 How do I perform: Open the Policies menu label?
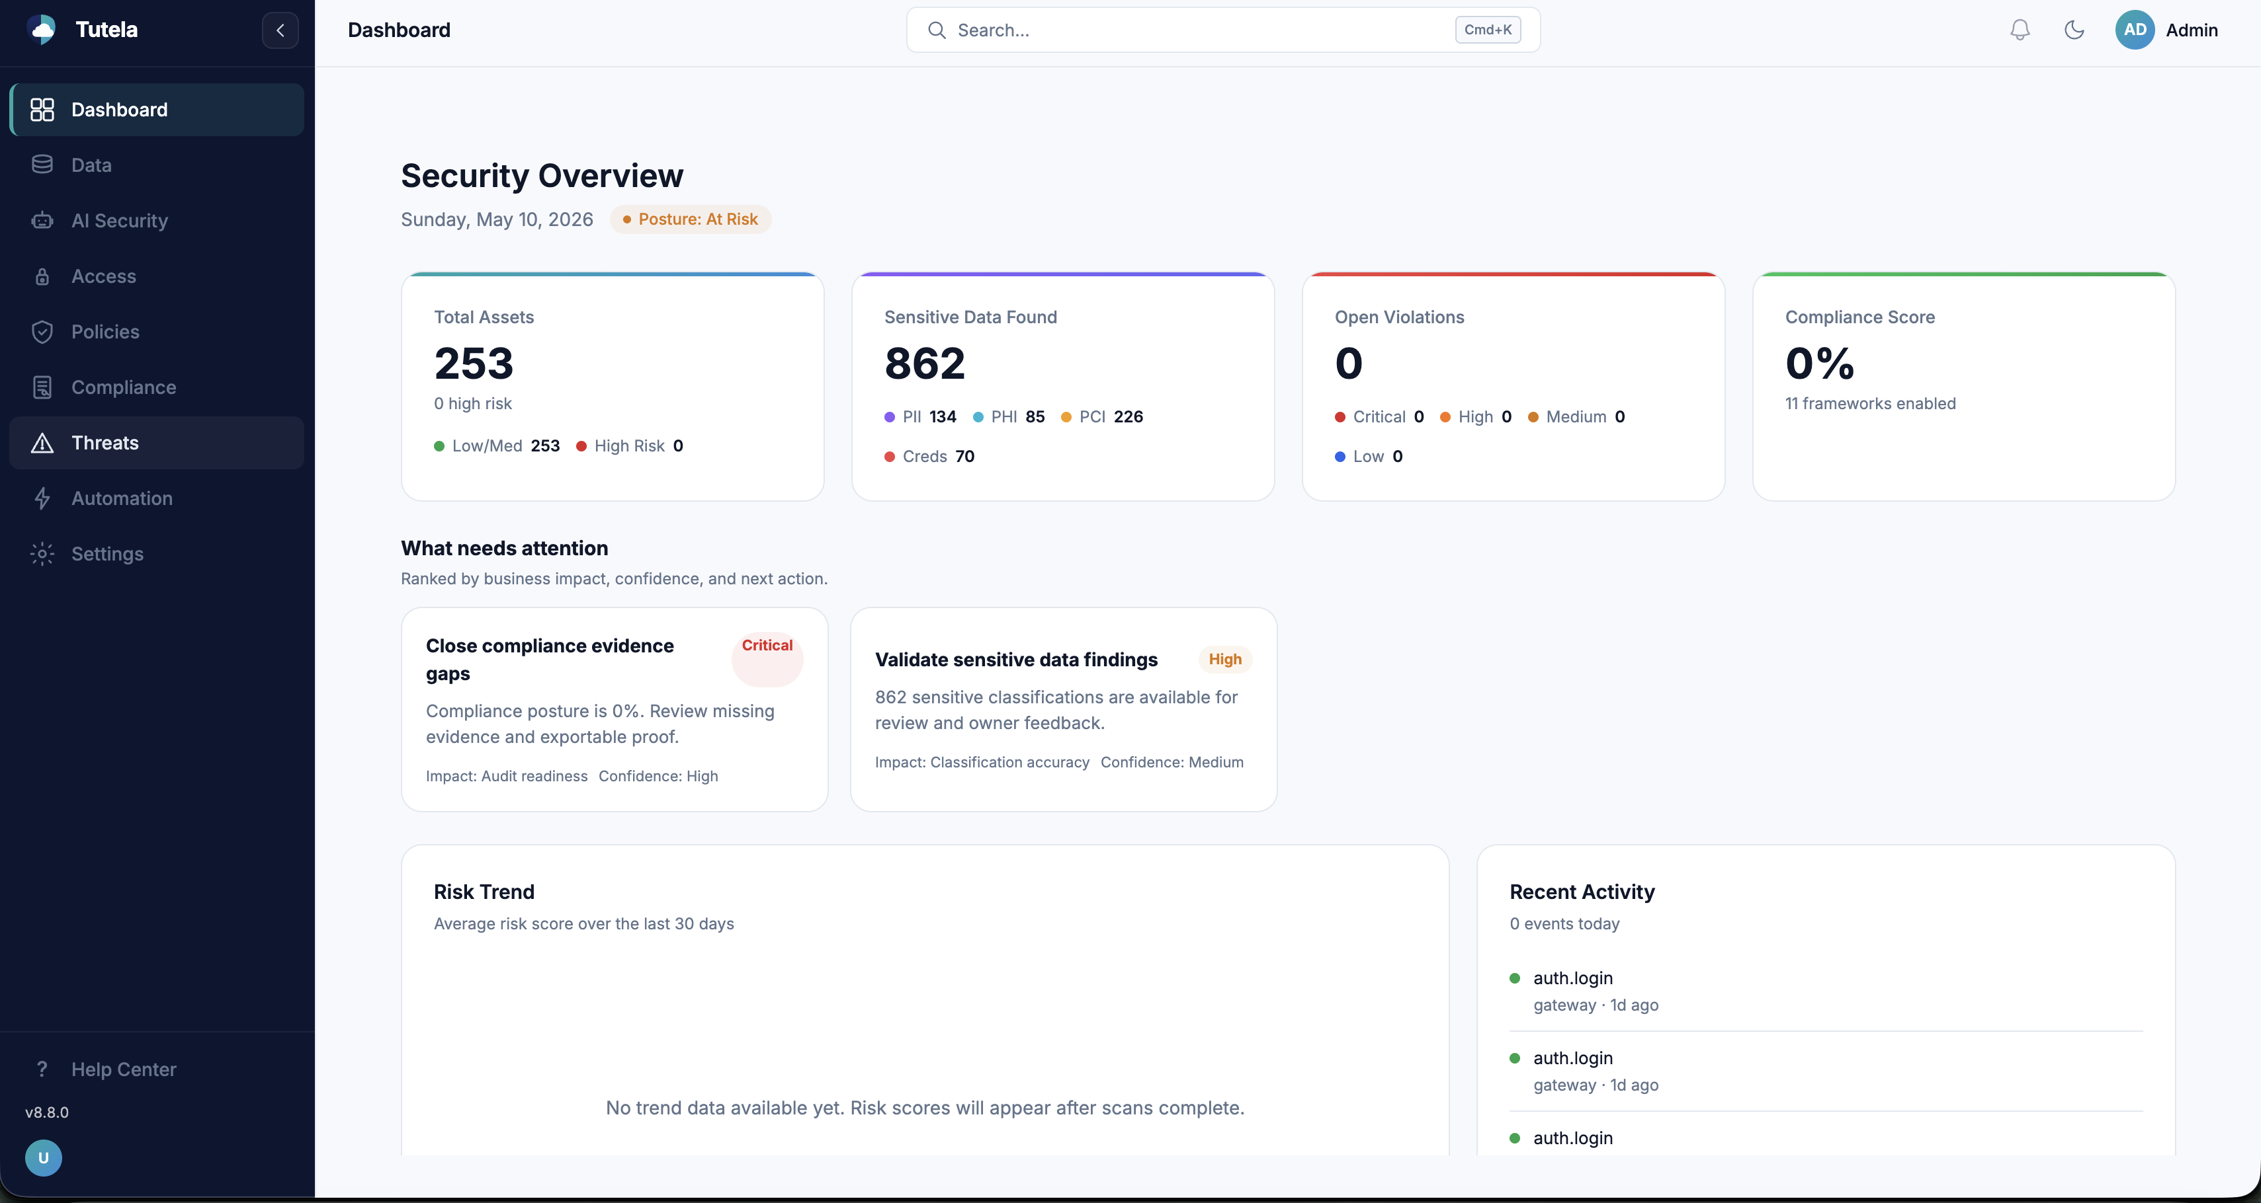[x=105, y=331]
